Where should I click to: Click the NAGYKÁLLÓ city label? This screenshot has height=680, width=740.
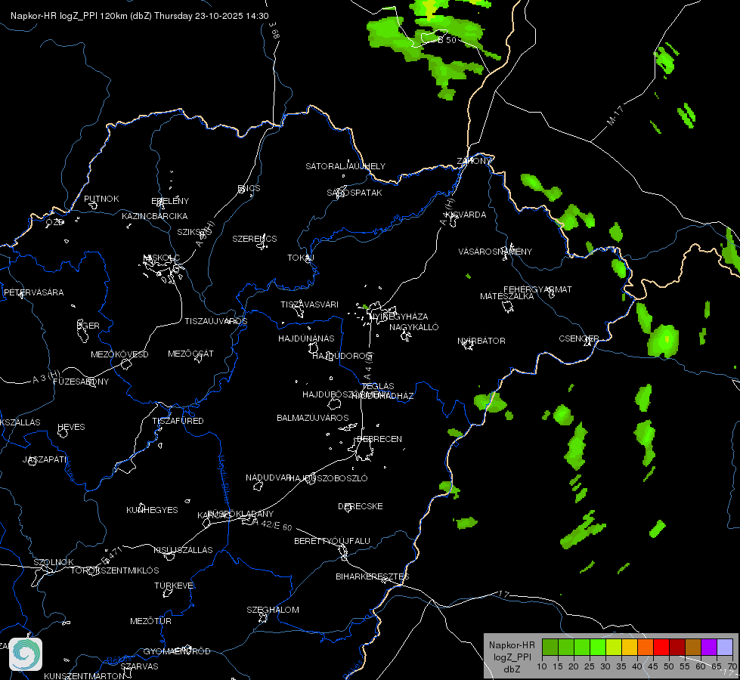[x=414, y=327]
